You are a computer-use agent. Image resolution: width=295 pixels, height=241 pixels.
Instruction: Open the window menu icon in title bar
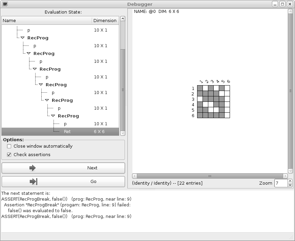point(5,4)
